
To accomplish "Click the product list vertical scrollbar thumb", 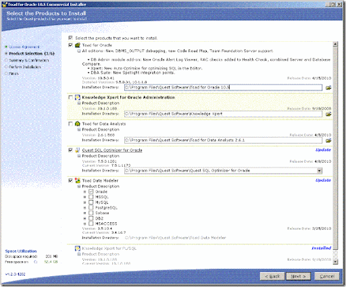I will (x=335, y=148).
